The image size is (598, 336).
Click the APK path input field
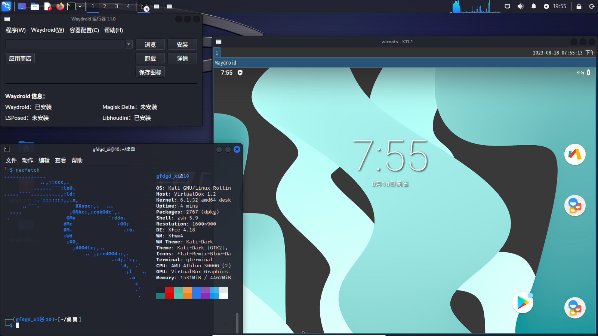pyautogui.click(x=65, y=44)
